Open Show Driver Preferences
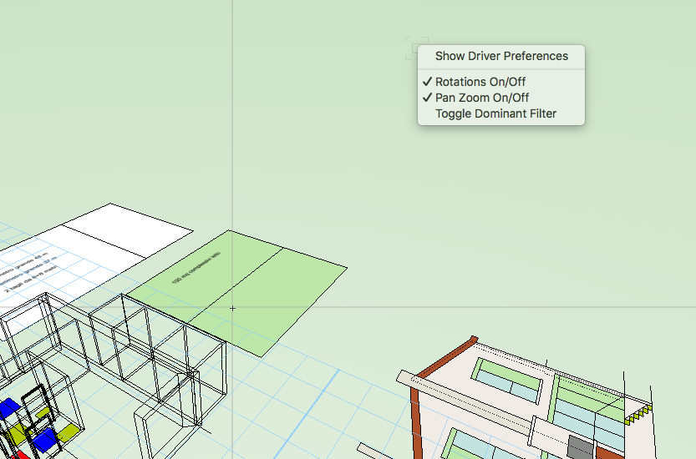 (x=500, y=57)
